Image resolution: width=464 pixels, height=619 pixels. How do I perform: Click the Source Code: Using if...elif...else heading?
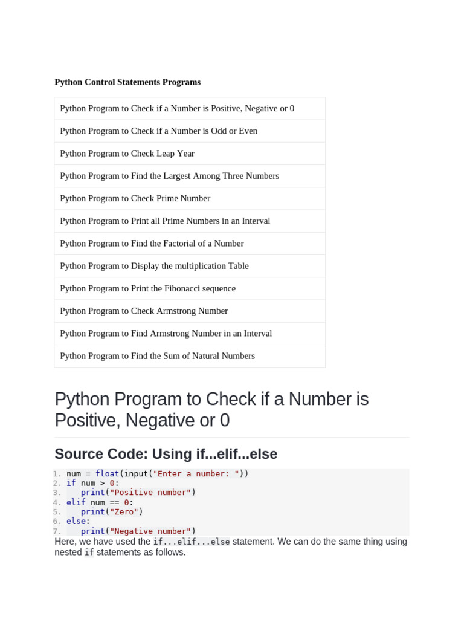[x=166, y=454]
